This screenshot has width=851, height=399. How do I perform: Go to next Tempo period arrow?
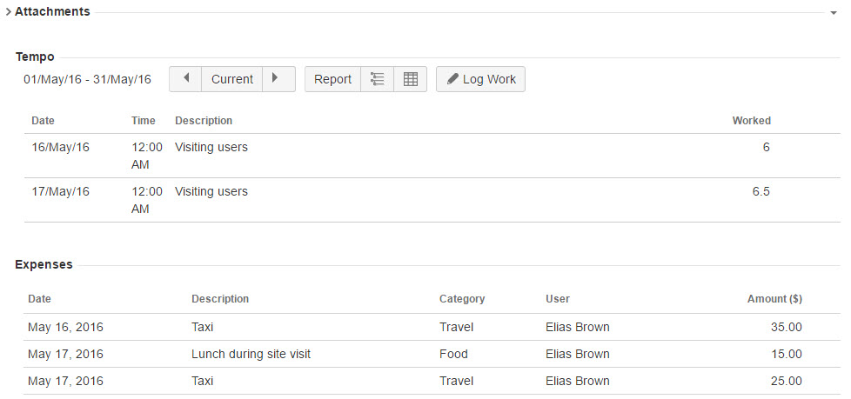click(276, 79)
